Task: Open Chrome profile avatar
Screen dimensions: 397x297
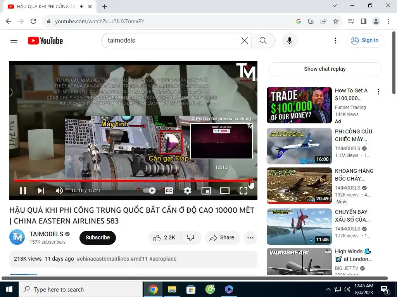Action: click(376, 21)
